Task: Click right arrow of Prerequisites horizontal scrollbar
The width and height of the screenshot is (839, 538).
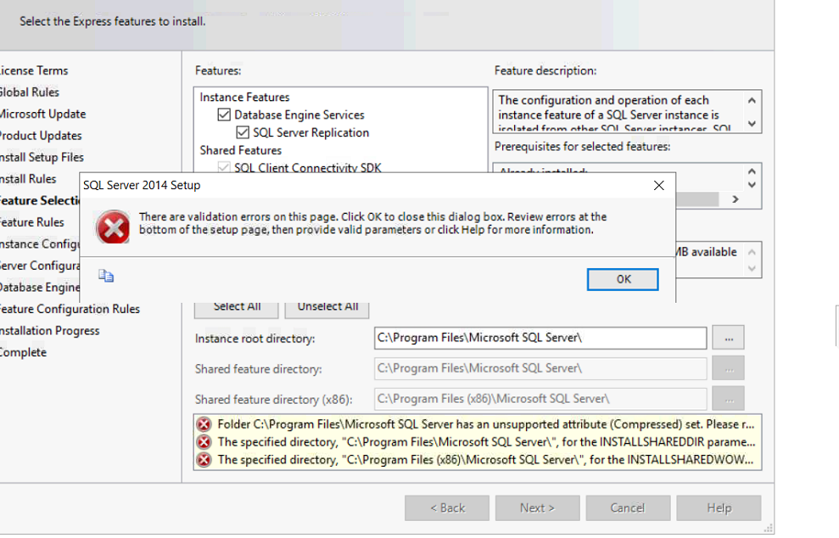Action: (736, 199)
